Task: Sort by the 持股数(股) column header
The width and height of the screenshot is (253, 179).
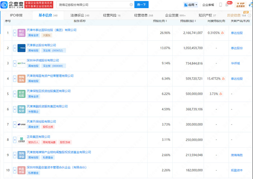Action: click(188, 21)
